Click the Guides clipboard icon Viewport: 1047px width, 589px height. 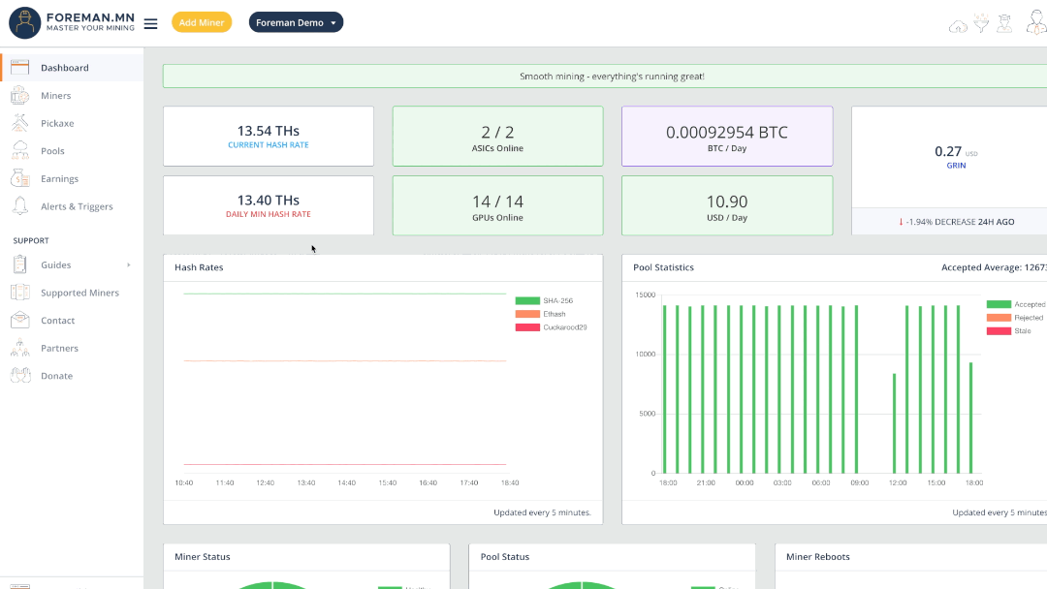click(x=20, y=264)
